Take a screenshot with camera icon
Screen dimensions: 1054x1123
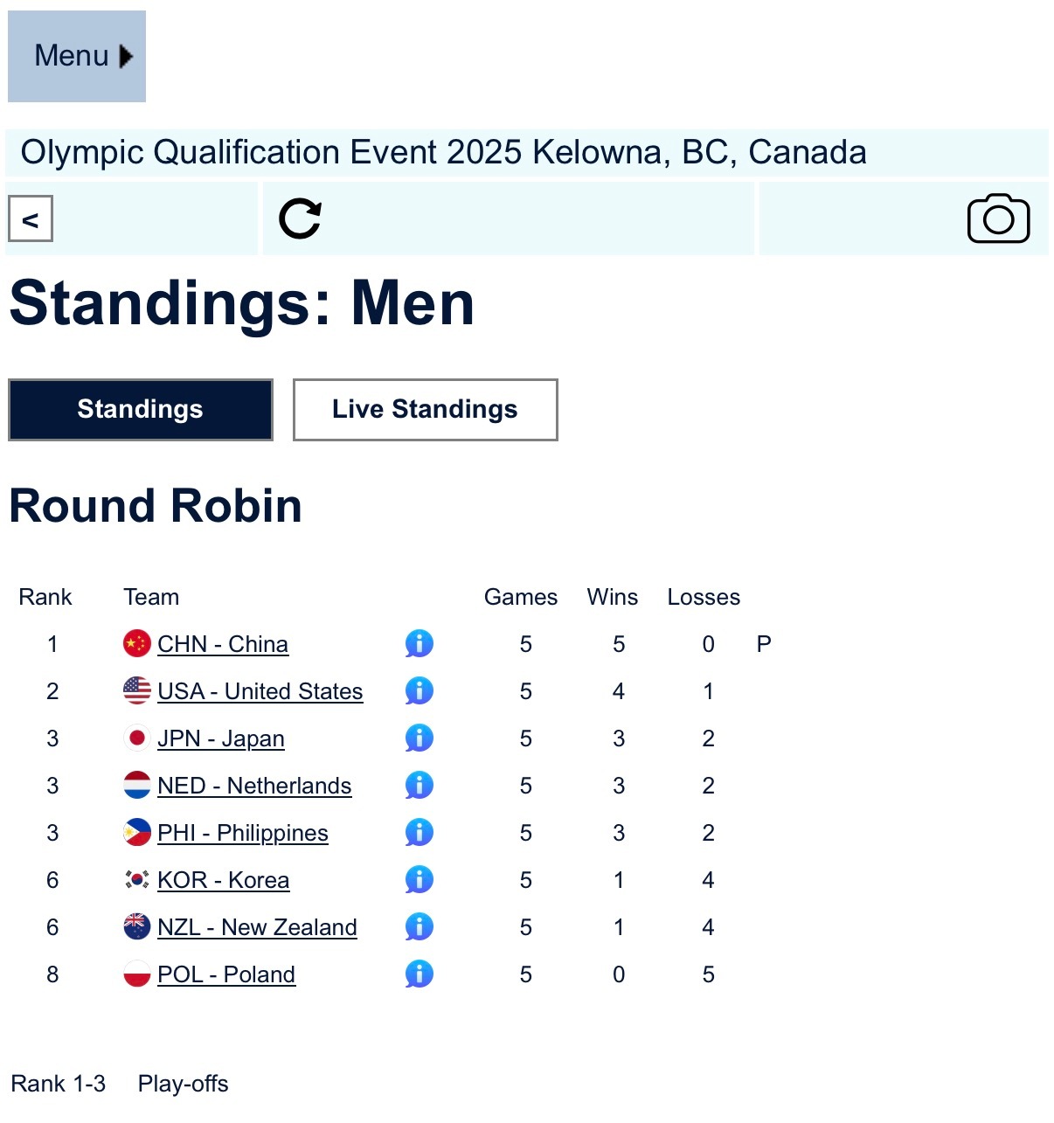pyautogui.click(x=998, y=218)
